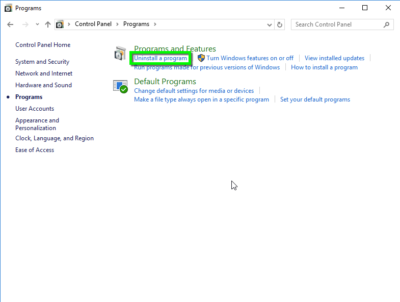Refresh the Programs view
Viewport: 400px width, 302px height.
(280, 25)
